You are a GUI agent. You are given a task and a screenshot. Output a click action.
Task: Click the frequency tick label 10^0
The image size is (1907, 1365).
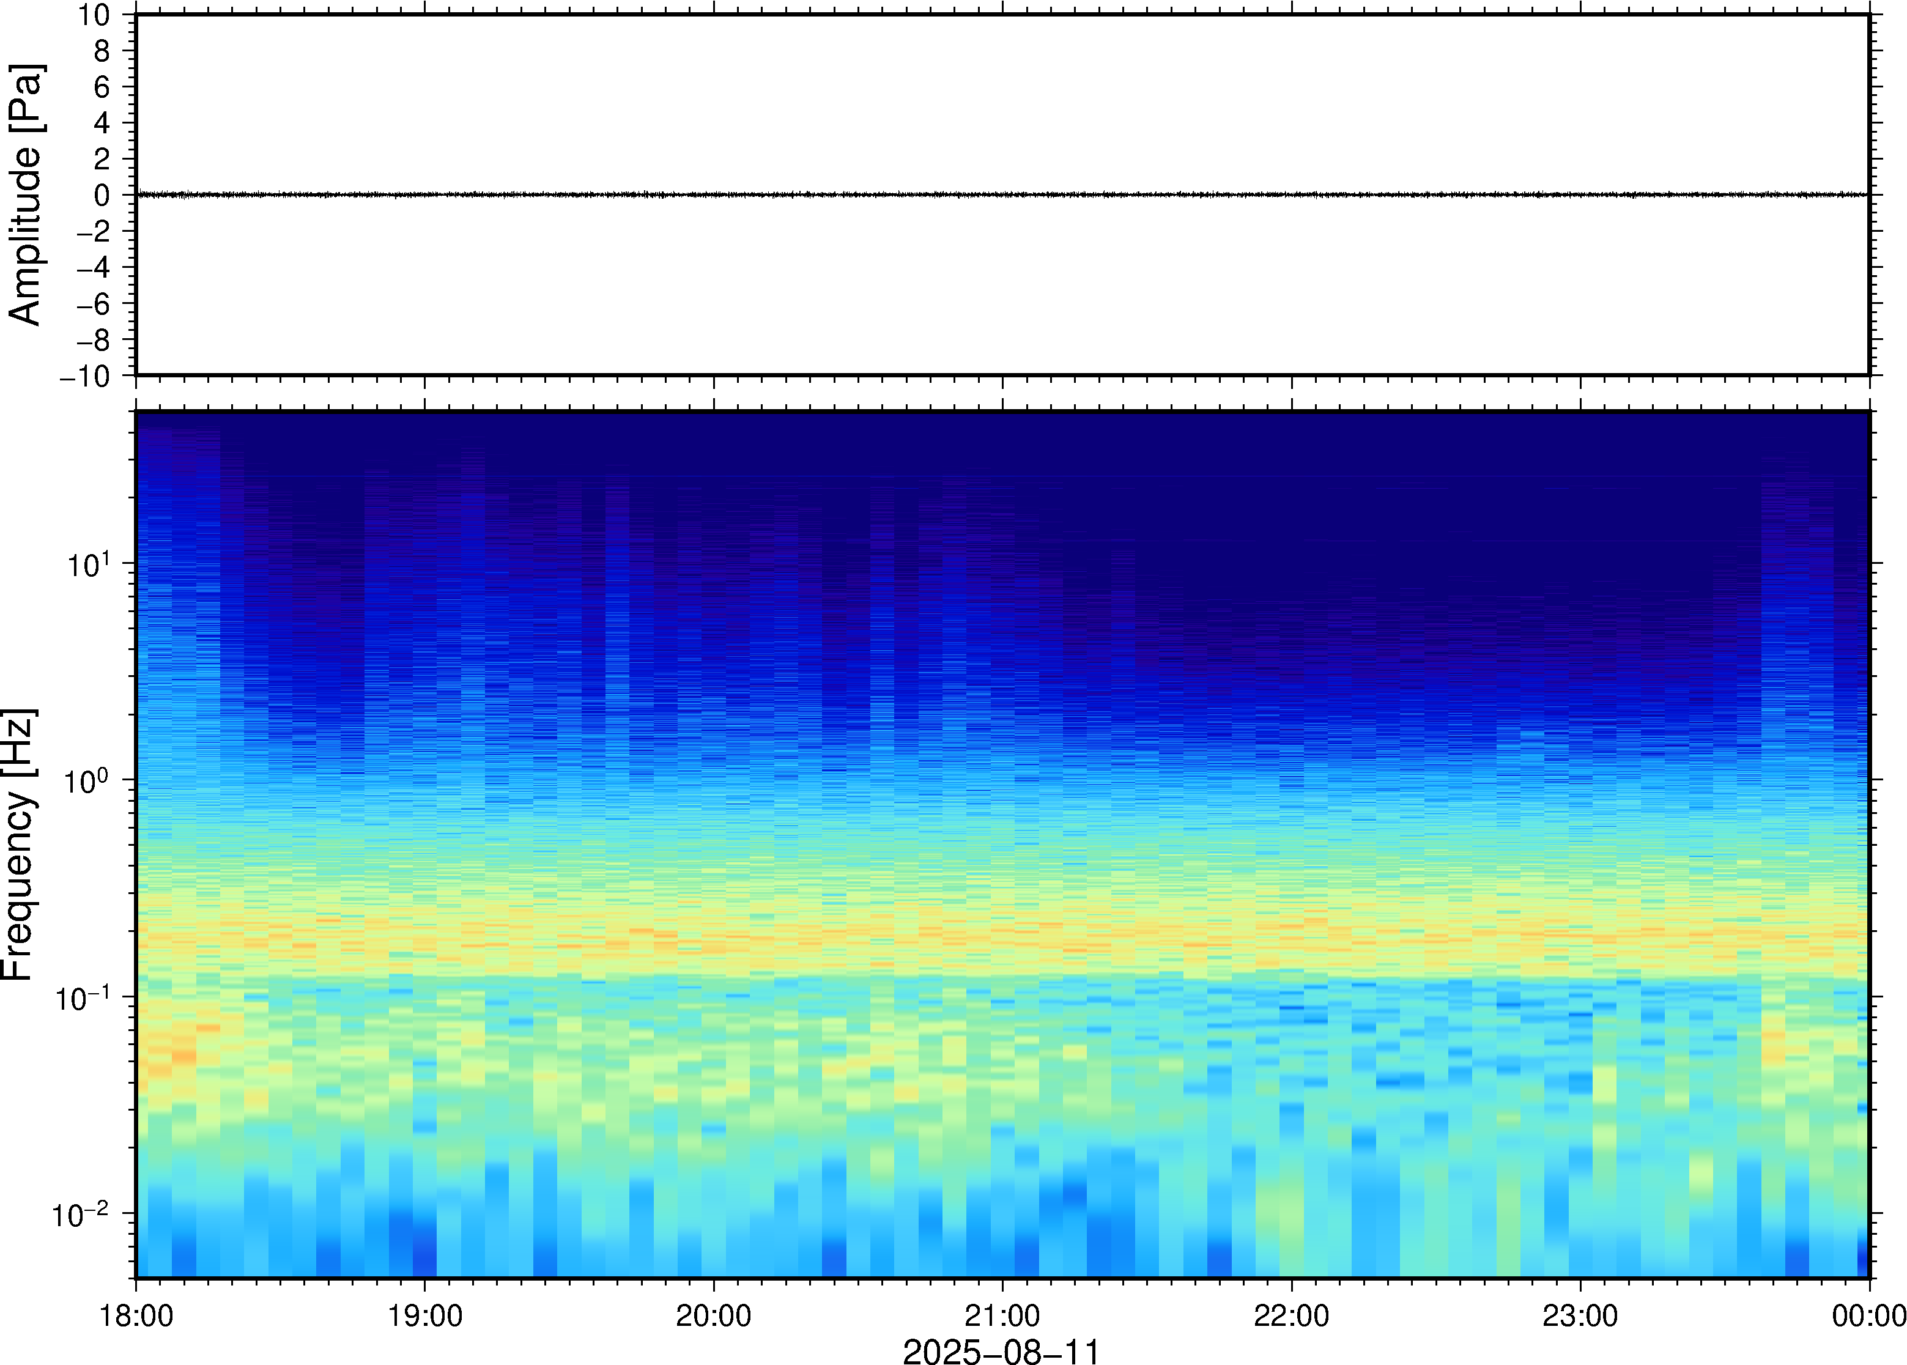click(88, 781)
